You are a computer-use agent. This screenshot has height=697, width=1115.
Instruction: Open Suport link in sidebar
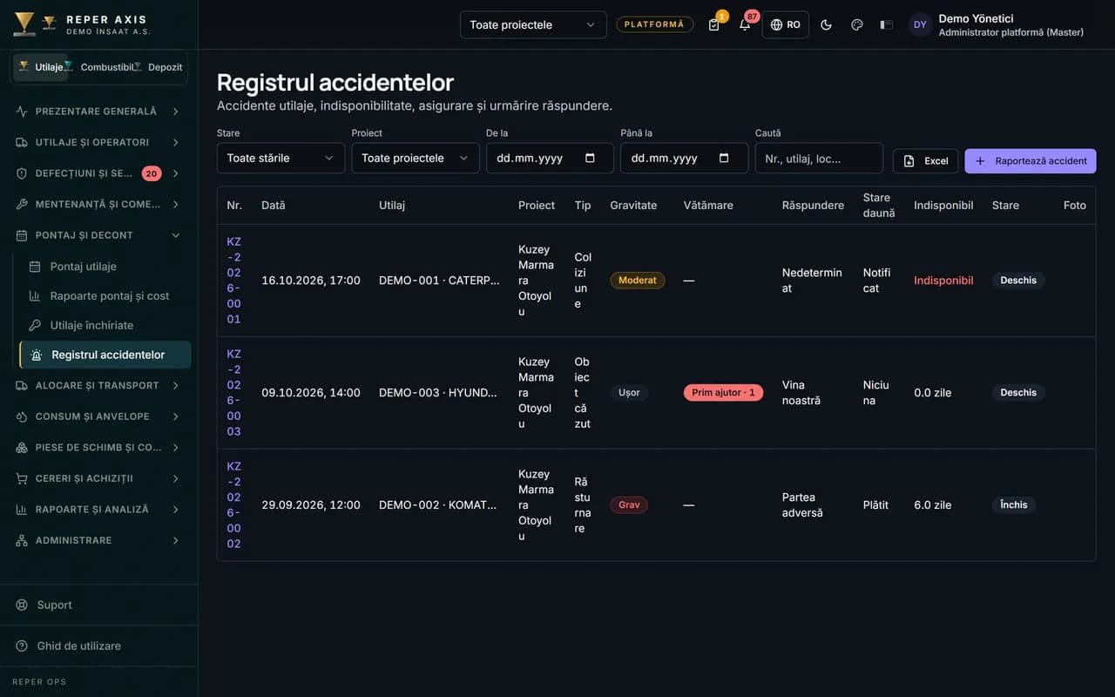(x=98, y=605)
